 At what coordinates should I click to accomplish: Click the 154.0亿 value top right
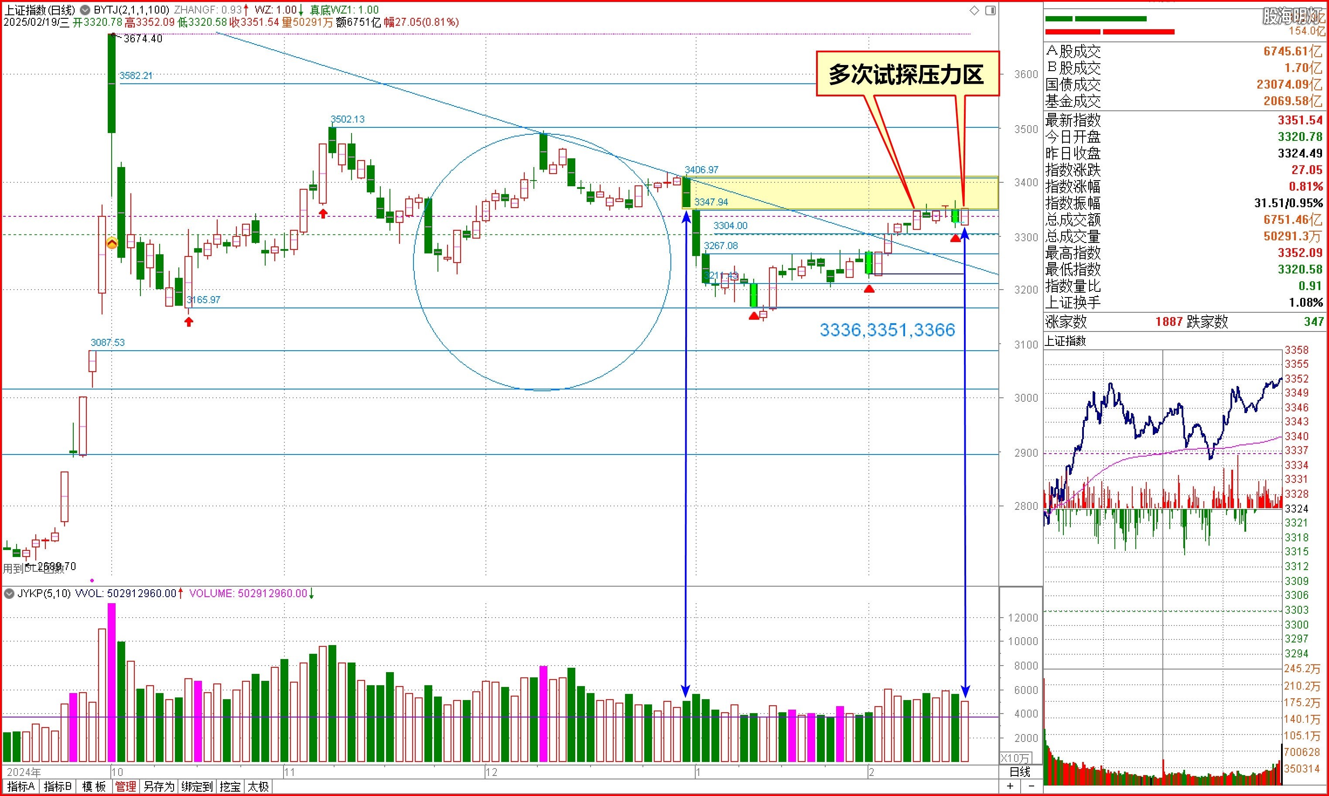[x=1307, y=31]
